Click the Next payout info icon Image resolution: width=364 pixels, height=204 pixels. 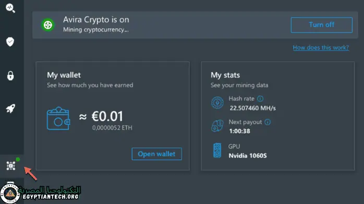[x=268, y=122]
